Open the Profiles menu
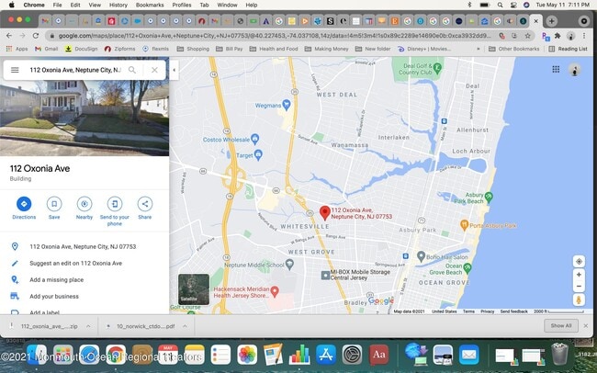This screenshot has width=597, height=373. tap(182, 5)
